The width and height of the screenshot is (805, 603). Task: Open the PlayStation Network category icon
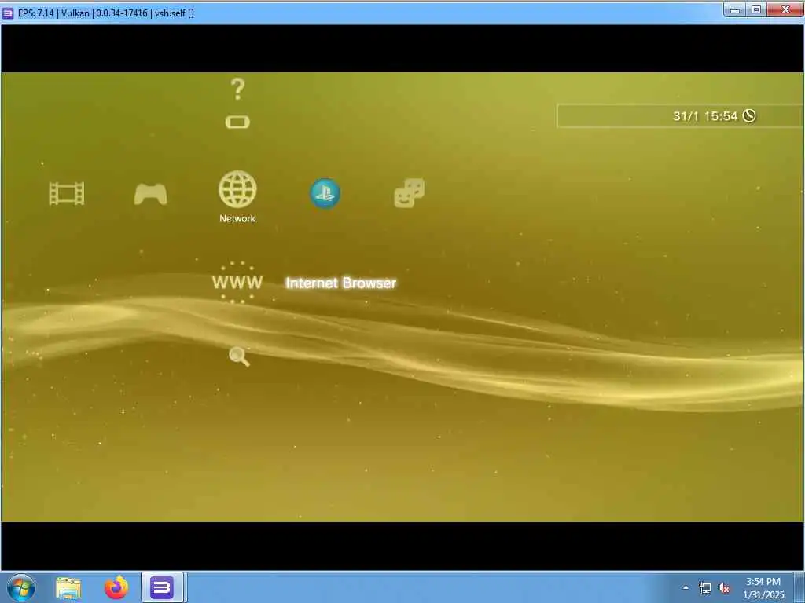(325, 193)
